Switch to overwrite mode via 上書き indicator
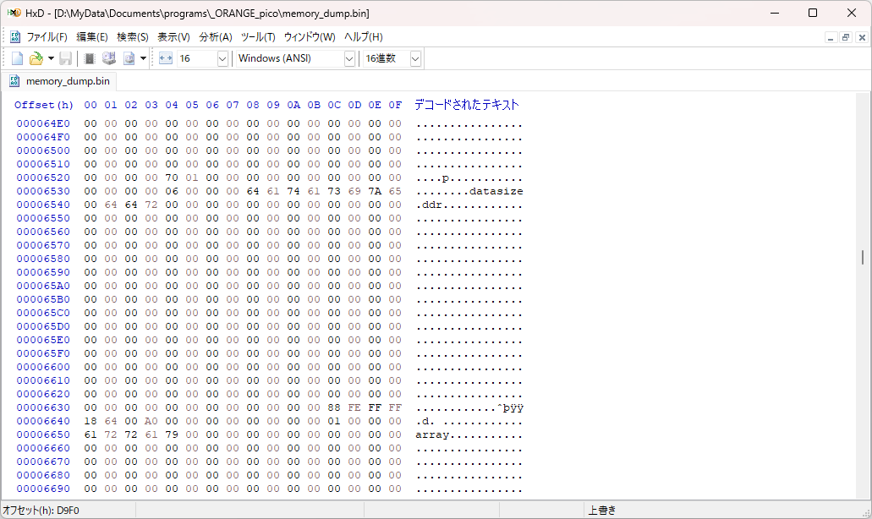 (603, 510)
